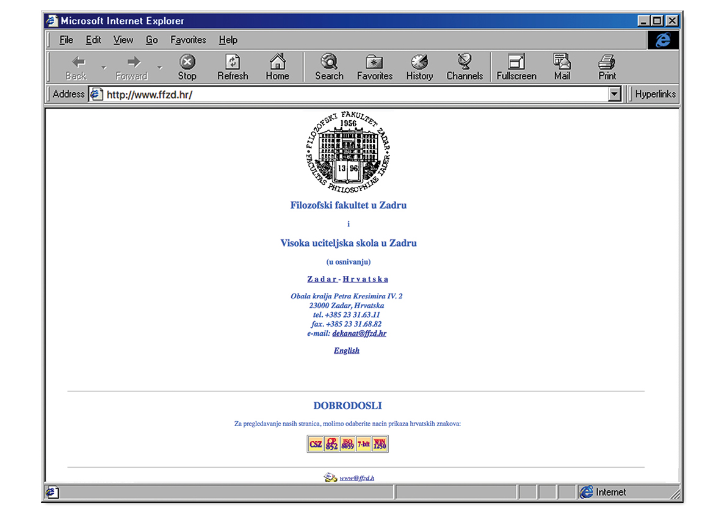727x514 pixels.
Task: Select the CP 852 encoding button
Action: 331,444
